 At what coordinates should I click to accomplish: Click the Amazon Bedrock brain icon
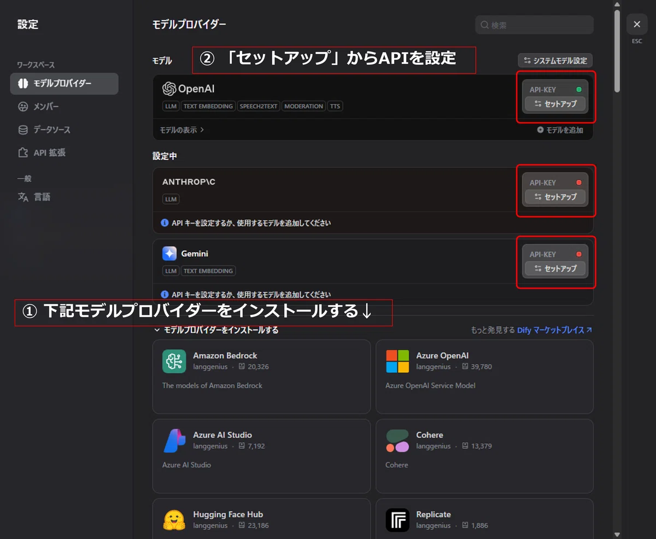point(174,361)
